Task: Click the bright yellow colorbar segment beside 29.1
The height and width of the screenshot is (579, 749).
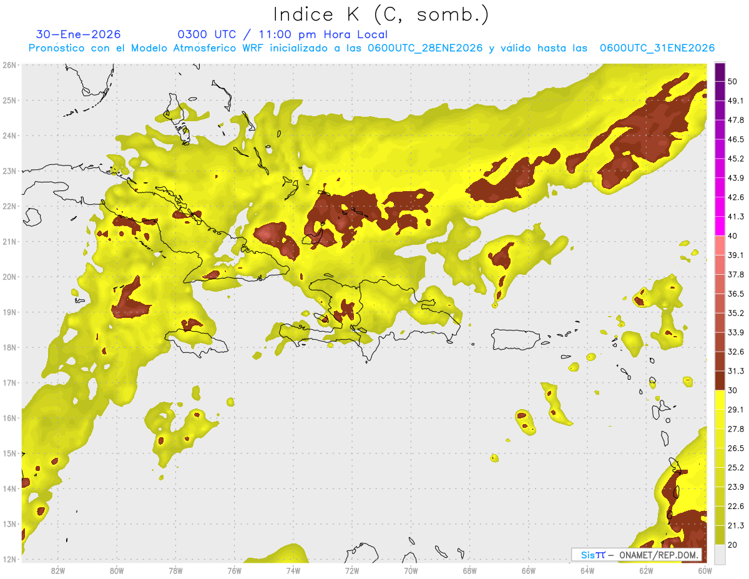Action: [x=720, y=400]
